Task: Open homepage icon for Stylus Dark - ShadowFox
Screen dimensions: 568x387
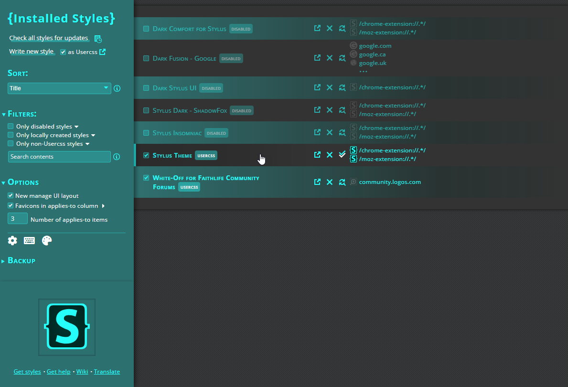Action: [317, 110]
